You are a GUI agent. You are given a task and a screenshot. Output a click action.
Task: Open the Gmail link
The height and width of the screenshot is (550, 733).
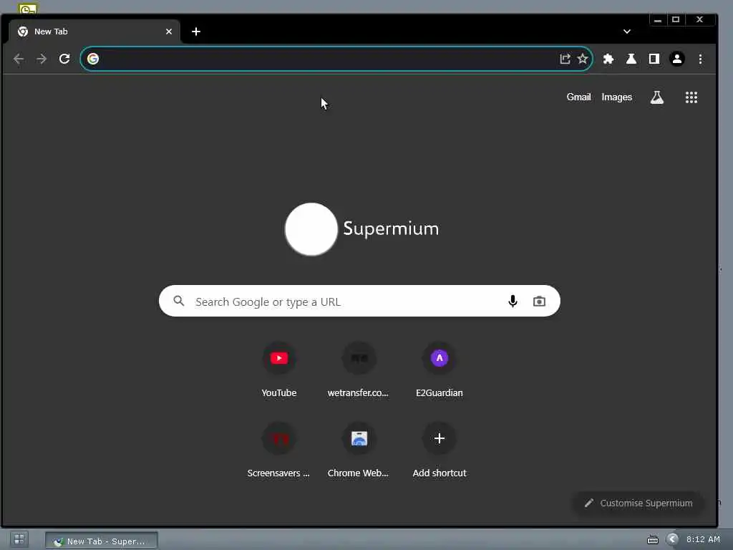(x=578, y=97)
